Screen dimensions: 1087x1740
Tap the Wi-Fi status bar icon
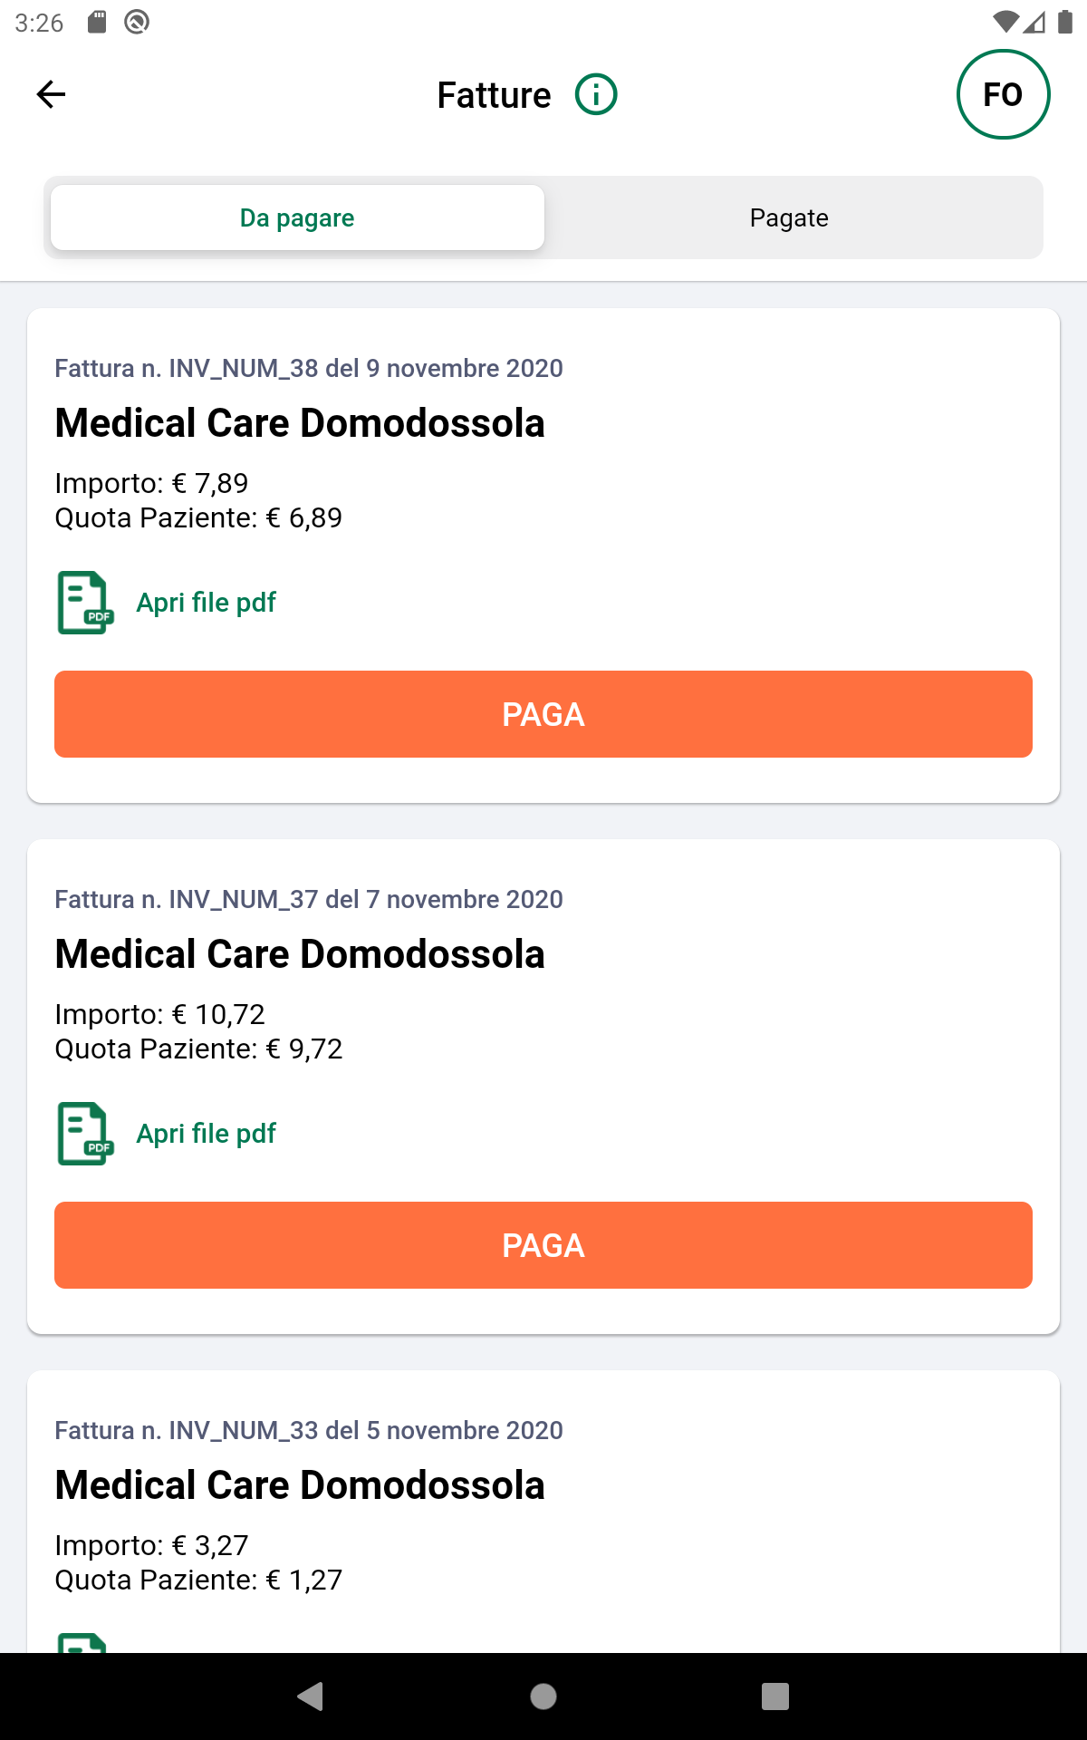pos(1004,22)
